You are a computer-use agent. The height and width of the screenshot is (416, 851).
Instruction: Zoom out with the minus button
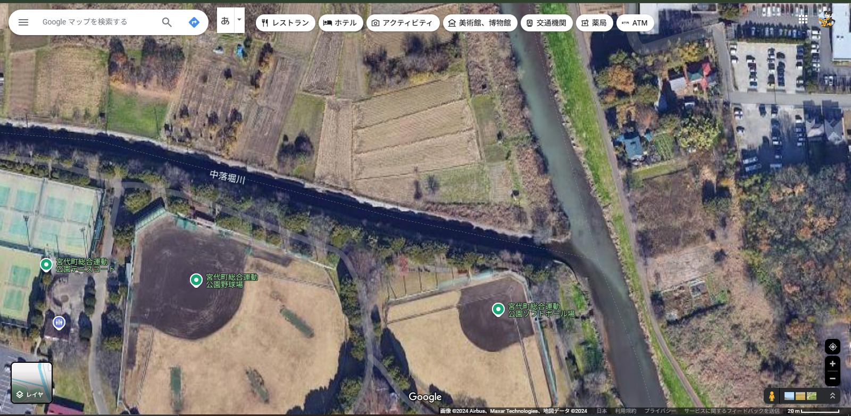point(832,379)
